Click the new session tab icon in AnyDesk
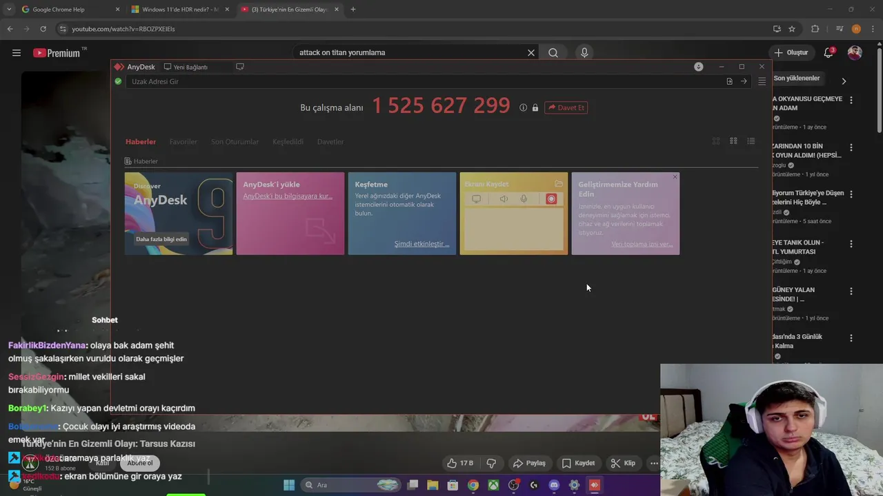The image size is (883, 496). [240, 67]
